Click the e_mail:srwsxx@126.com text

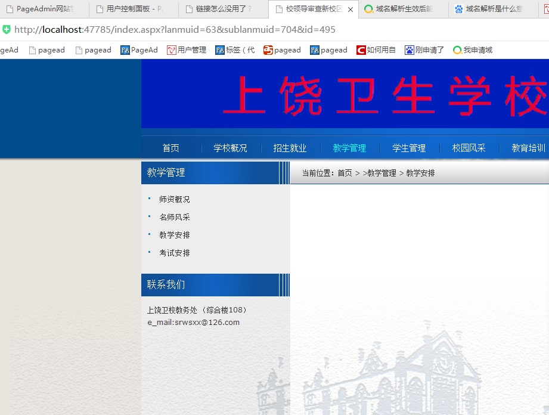194,322
